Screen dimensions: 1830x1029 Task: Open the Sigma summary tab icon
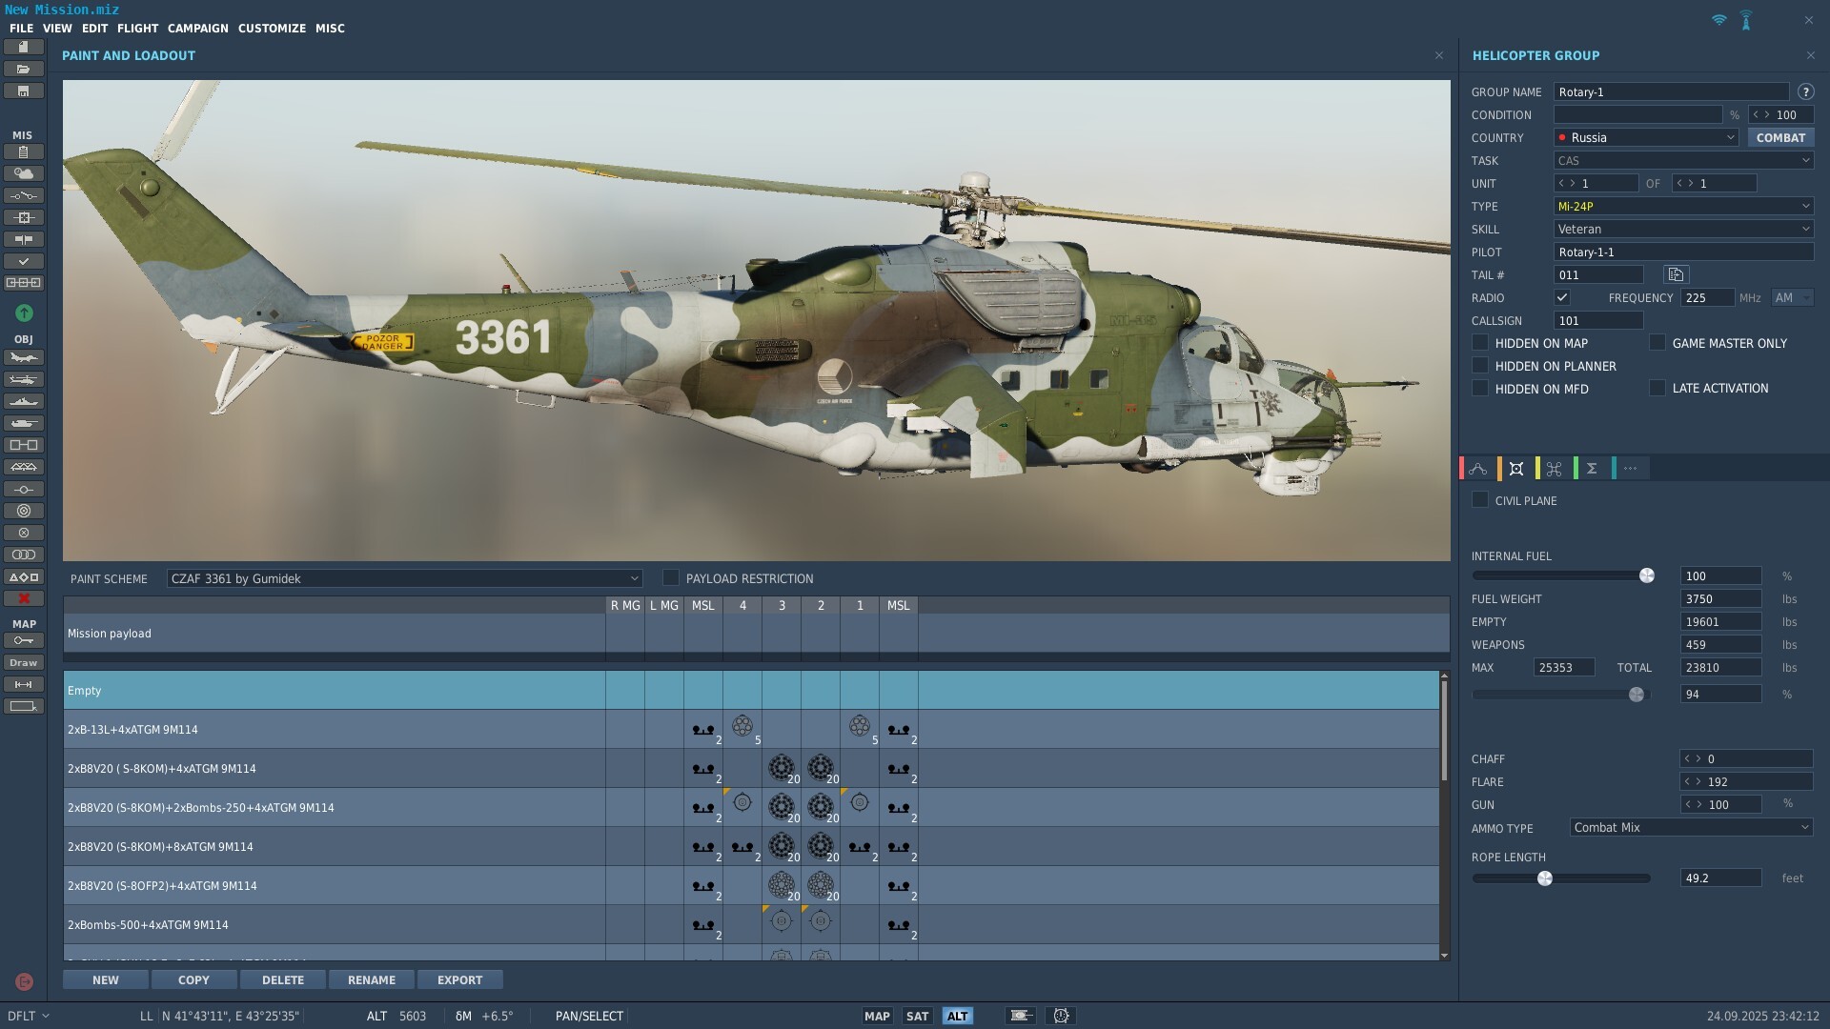click(x=1592, y=468)
